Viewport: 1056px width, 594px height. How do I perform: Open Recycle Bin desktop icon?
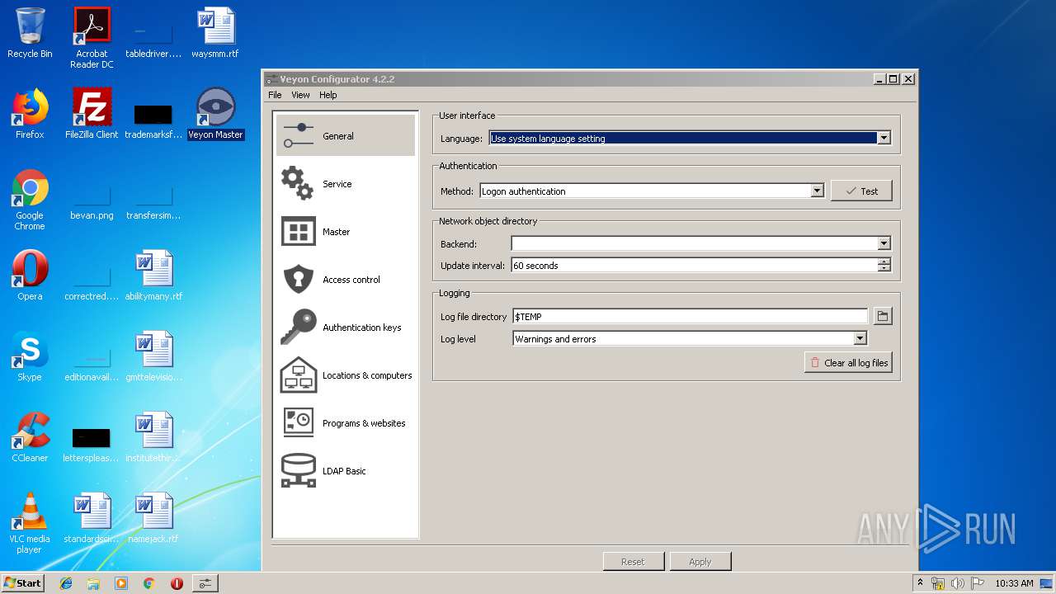[x=30, y=34]
